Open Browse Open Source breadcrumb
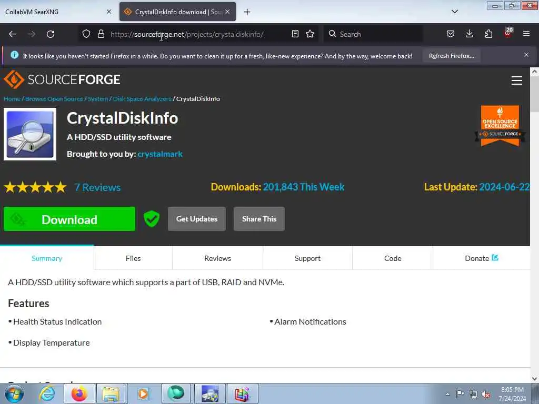Screen dimensions: 539x404 [54, 99]
